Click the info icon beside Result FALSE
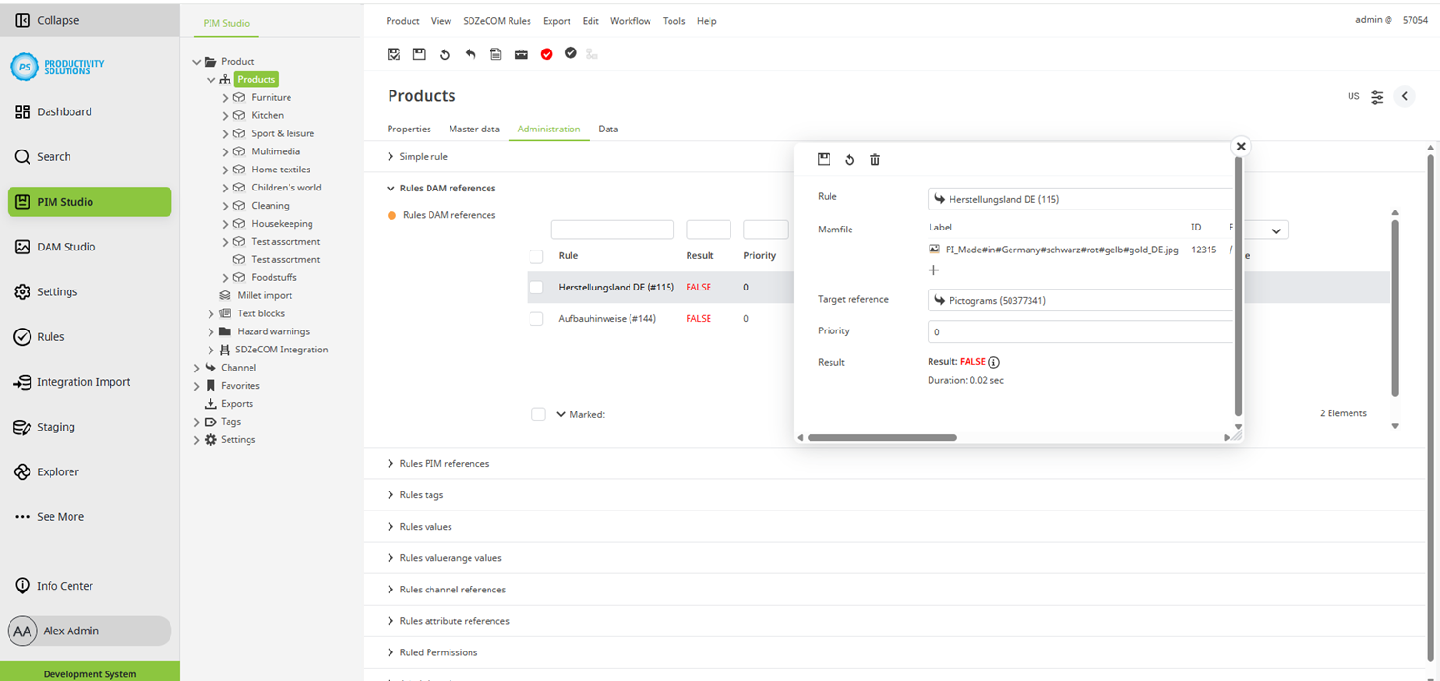This screenshot has width=1440, height=681. point(993,363)
